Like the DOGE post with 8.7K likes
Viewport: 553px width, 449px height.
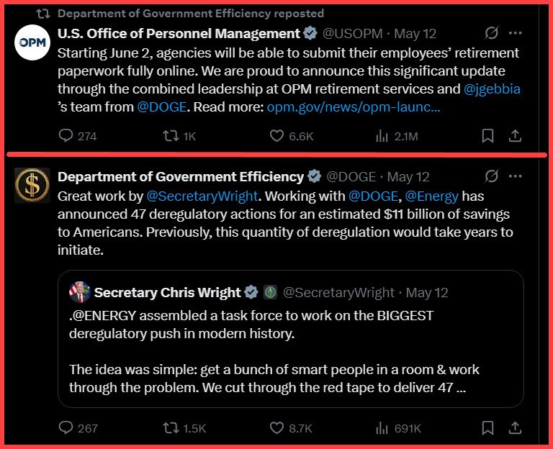277,427
